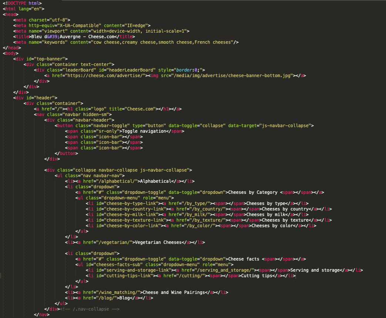The image size is (386, 318).
Task: Click the Cheeses by Category link text
Action: click(252, 192)
